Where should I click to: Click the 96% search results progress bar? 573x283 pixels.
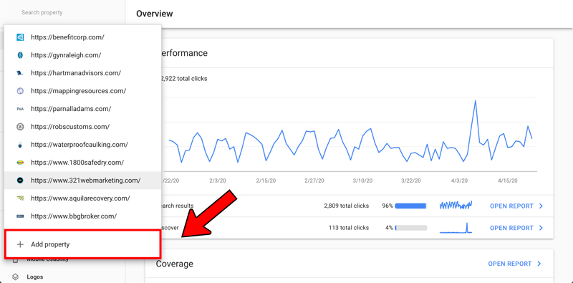tap(410, 206)
